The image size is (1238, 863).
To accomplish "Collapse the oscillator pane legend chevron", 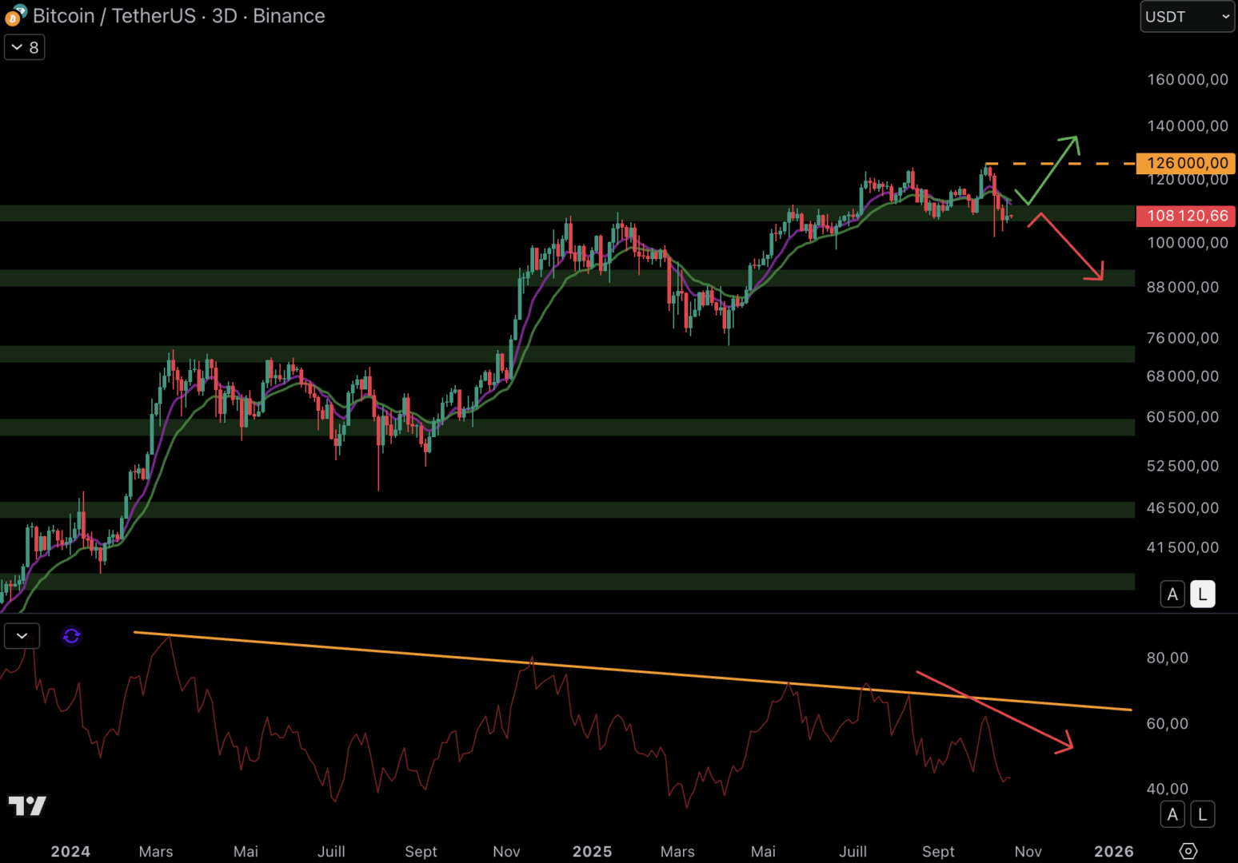I will [22, 636].
